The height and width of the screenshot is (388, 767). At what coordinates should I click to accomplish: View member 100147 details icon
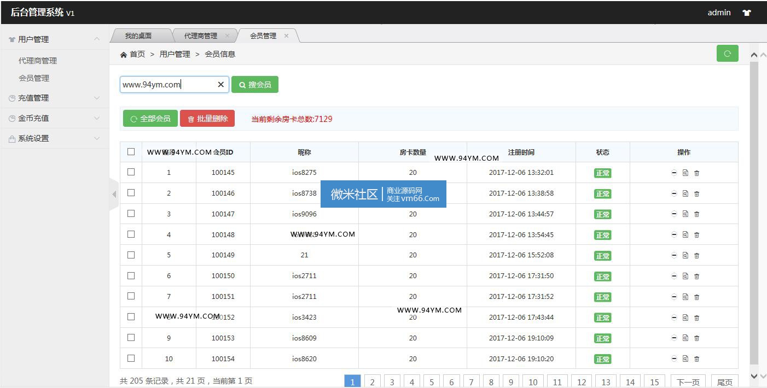[685, 214]
